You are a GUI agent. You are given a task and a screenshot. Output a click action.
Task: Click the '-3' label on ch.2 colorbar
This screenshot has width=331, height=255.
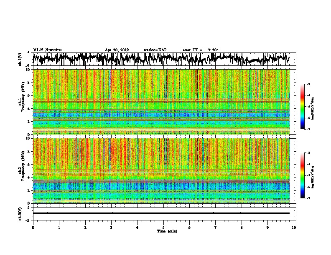(308, 153)
